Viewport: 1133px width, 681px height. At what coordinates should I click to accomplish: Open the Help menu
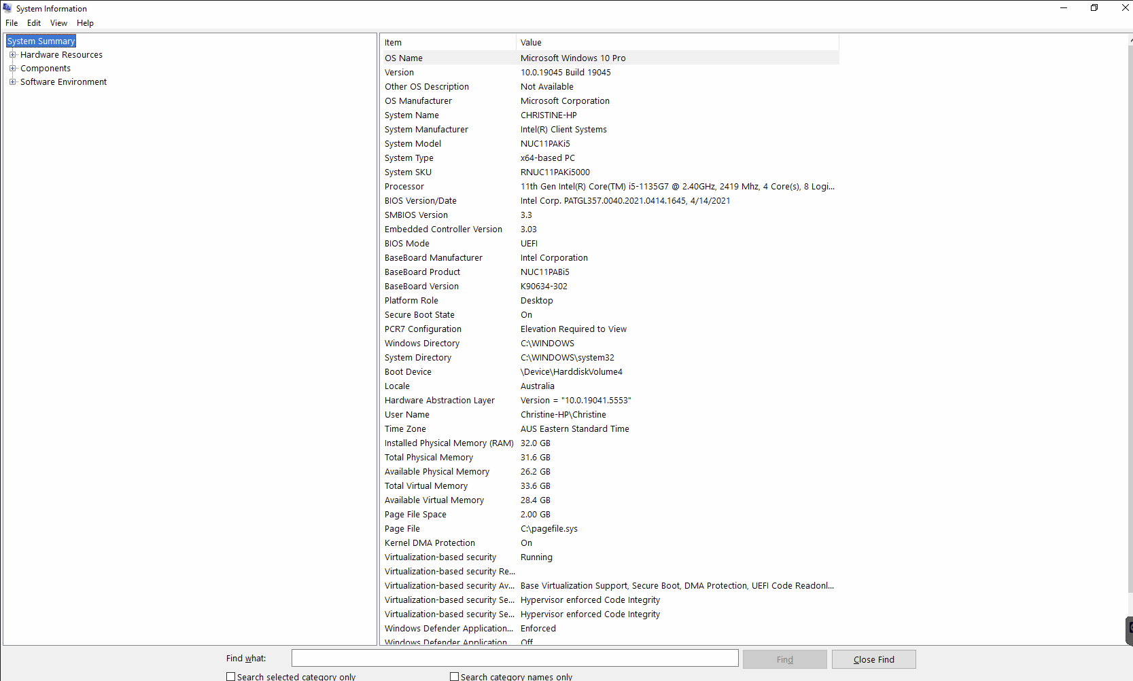(x=85, y=23)
